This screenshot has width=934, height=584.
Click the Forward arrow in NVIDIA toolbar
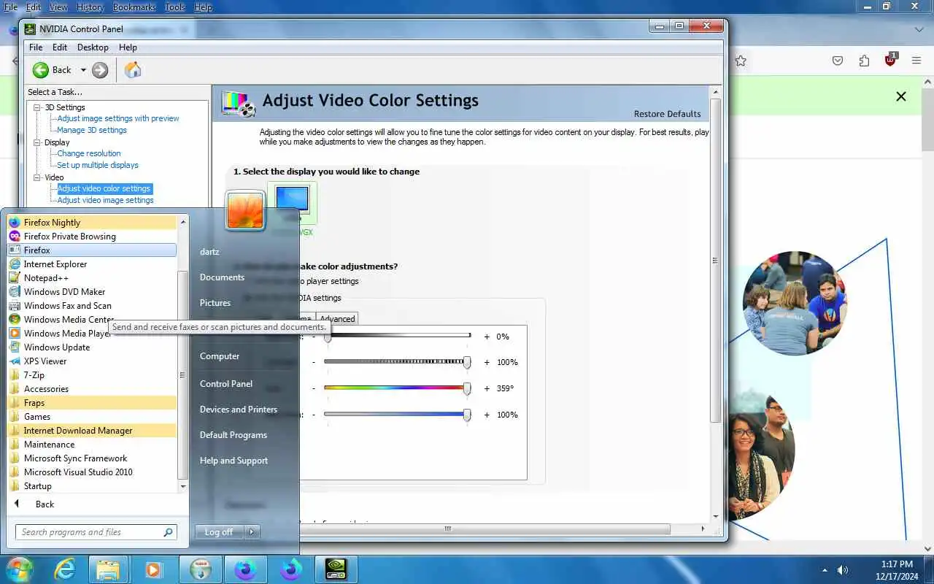tap(100, 70)
